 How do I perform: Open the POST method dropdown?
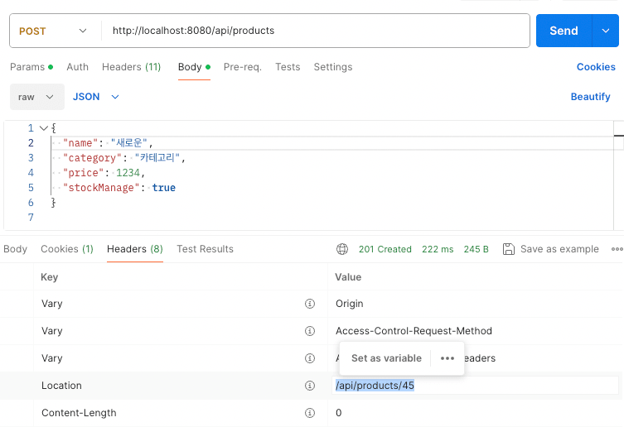coord(54,31)
